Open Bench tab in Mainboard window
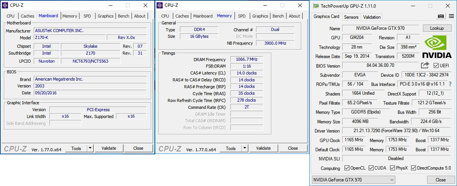Screen dimensions: 457x186 point(124,16)
